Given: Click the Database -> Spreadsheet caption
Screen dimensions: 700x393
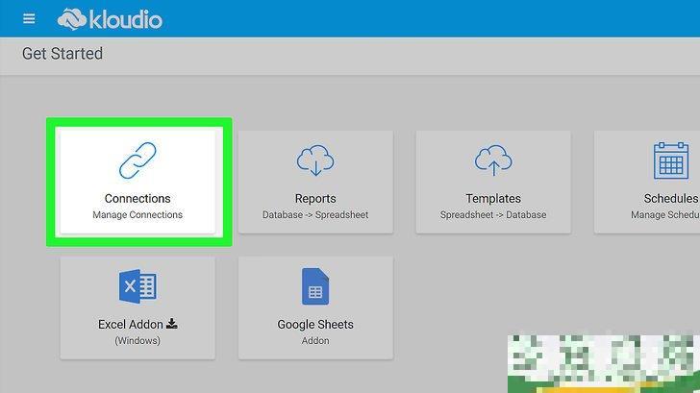Looking at the screenshot, I should pos(315,215).
